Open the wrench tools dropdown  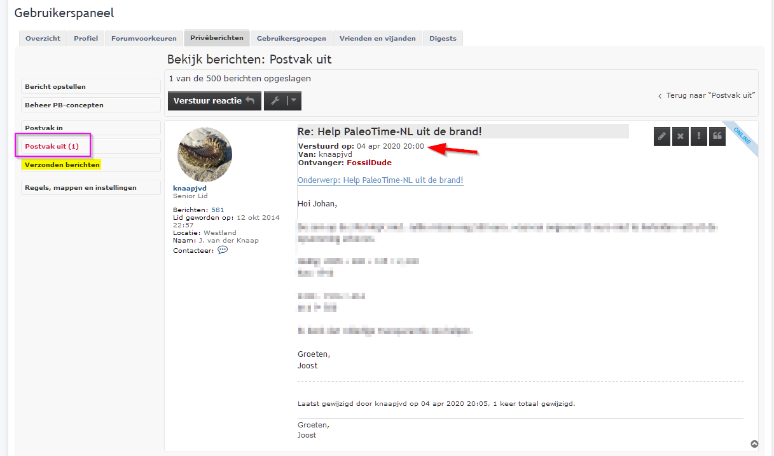282,100
